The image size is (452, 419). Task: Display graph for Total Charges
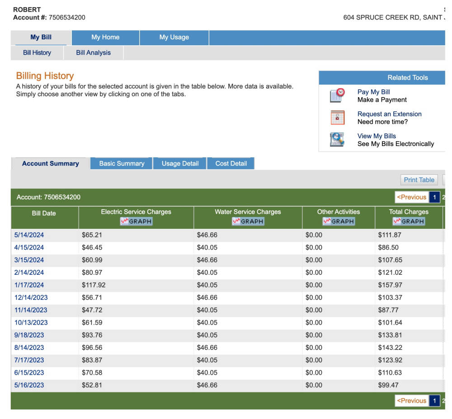coord(409,221)
